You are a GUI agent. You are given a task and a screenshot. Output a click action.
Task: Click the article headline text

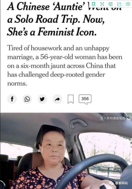coord(56,19)
